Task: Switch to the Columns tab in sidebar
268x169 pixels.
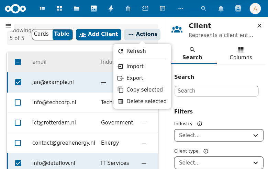Action: (241, 54)
